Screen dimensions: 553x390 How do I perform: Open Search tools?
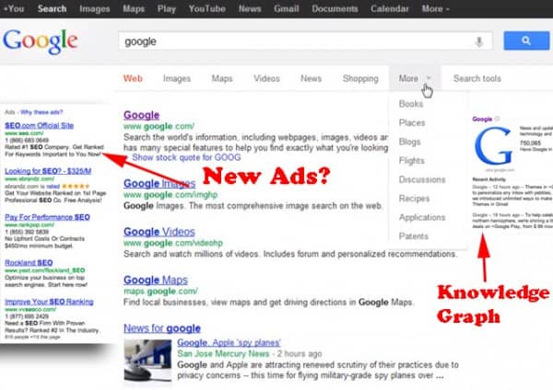(477, 78)
